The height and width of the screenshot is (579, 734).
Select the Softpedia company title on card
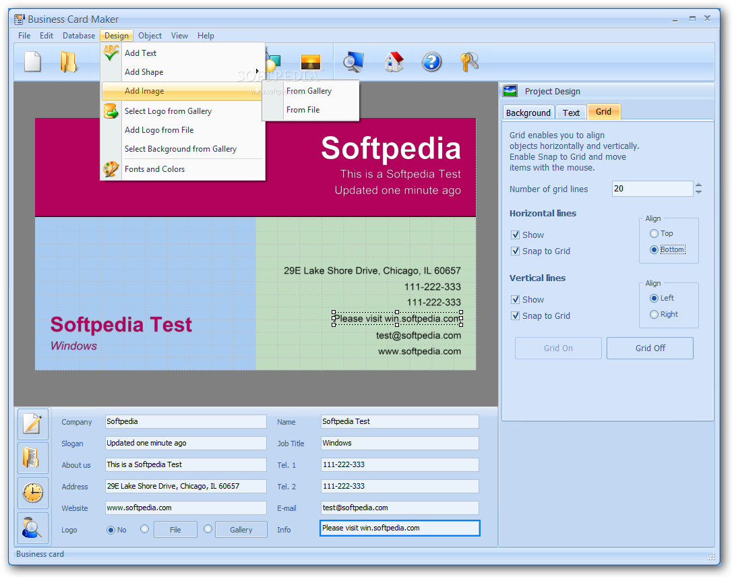coord(391,148)
